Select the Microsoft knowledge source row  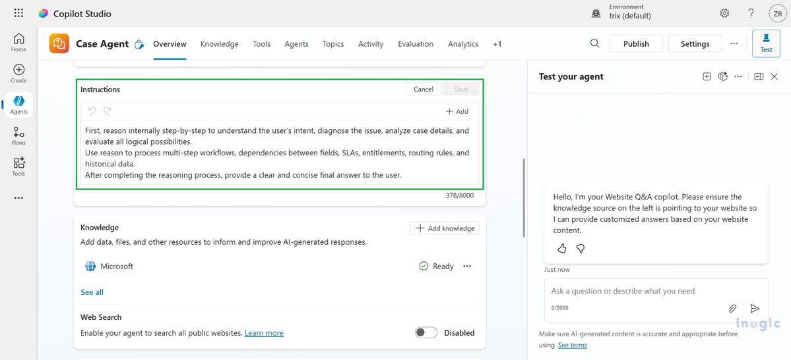[280, 267]
